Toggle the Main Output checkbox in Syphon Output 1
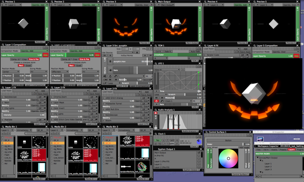This screenshot has height=182, width=304. pos(199,152)
